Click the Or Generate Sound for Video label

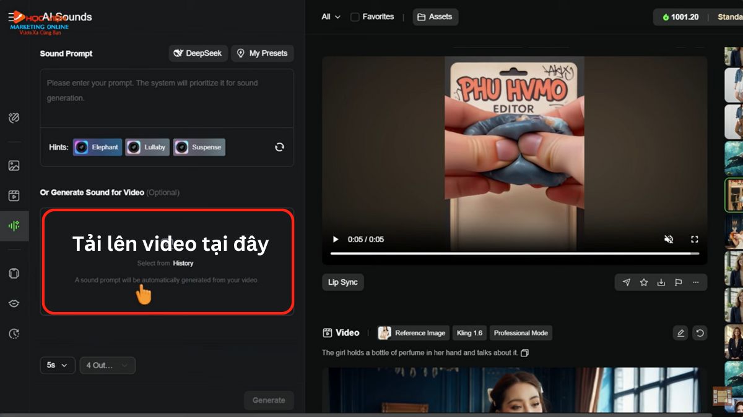coord(92,193)
